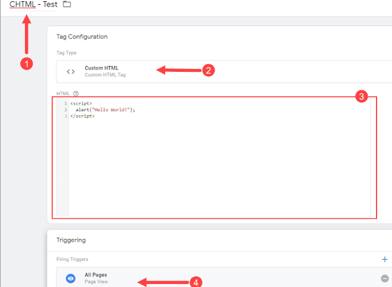This screenshot has height=287, width=392.
Task: Click line number 1 in gutter
Action: pyautogui.click(x=65, y=103)
